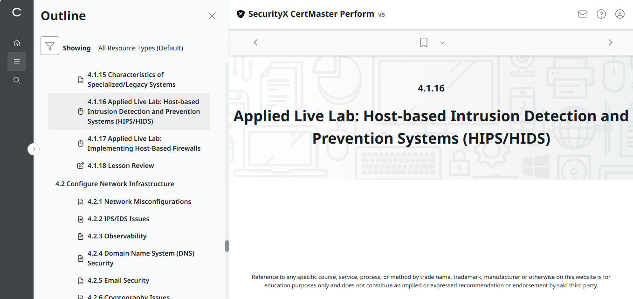Viewport: 633px width, 299px height.
Task: Select the Outline icon in the sidebar
Action: 17,61
